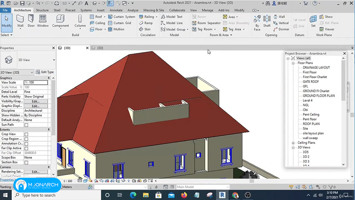Click Edit button for Visibility/Graphics Overrides
The height and width of the screenshot is (200, 355).
click(36, 101)
